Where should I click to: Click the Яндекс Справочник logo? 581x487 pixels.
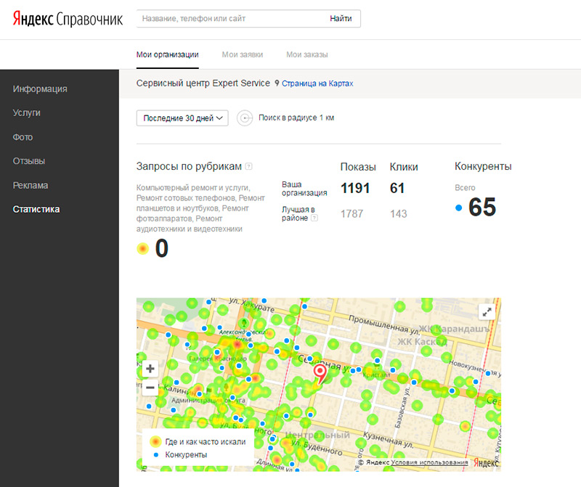tap(68, 19)
